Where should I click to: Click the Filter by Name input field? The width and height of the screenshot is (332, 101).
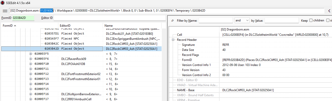216,20
